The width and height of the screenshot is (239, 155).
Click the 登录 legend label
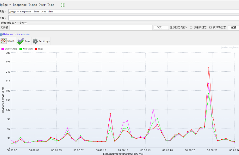click(40, 49)
